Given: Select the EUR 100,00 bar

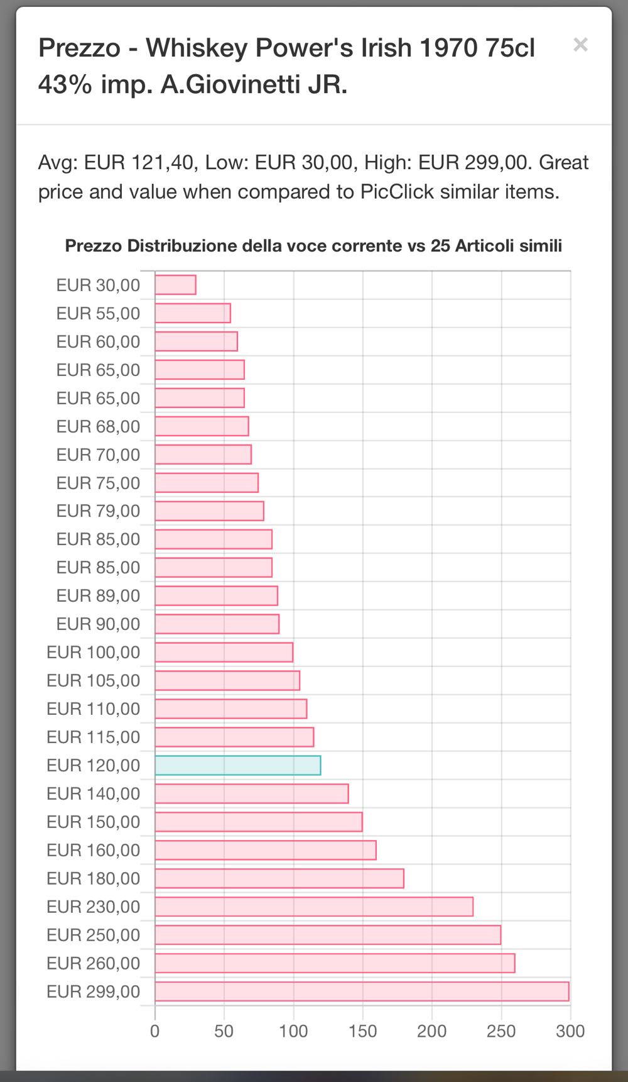Looking at the screenshot, I should (x=224, y=652).
